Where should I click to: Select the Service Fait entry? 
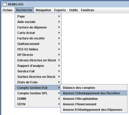point(38,71)
